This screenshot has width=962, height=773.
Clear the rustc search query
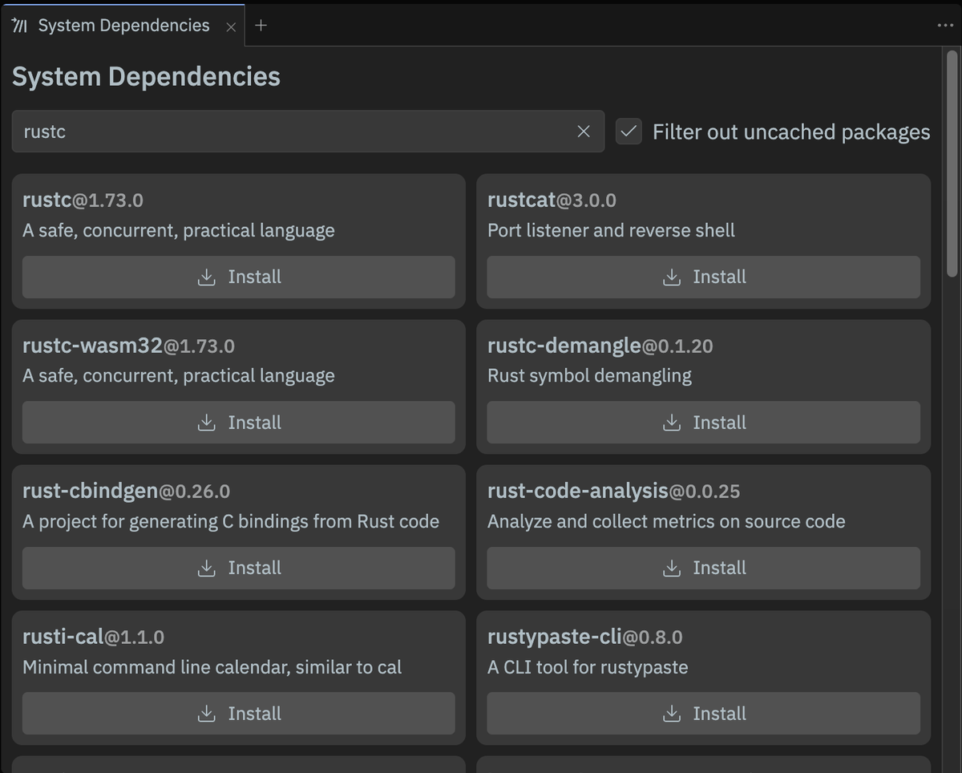point(584,132)
